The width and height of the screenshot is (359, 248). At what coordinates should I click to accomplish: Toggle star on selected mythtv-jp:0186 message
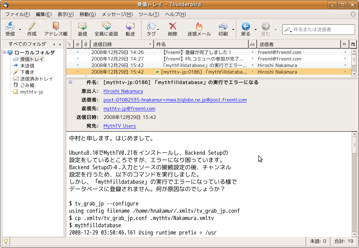[x=78, y=72]
